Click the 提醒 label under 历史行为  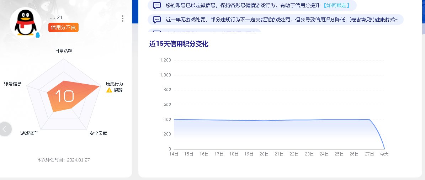[x=118, y=90]
